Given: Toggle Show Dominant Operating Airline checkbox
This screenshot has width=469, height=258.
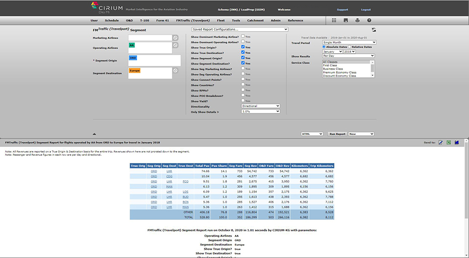Looking at the screenshot, I should (243, 41).
